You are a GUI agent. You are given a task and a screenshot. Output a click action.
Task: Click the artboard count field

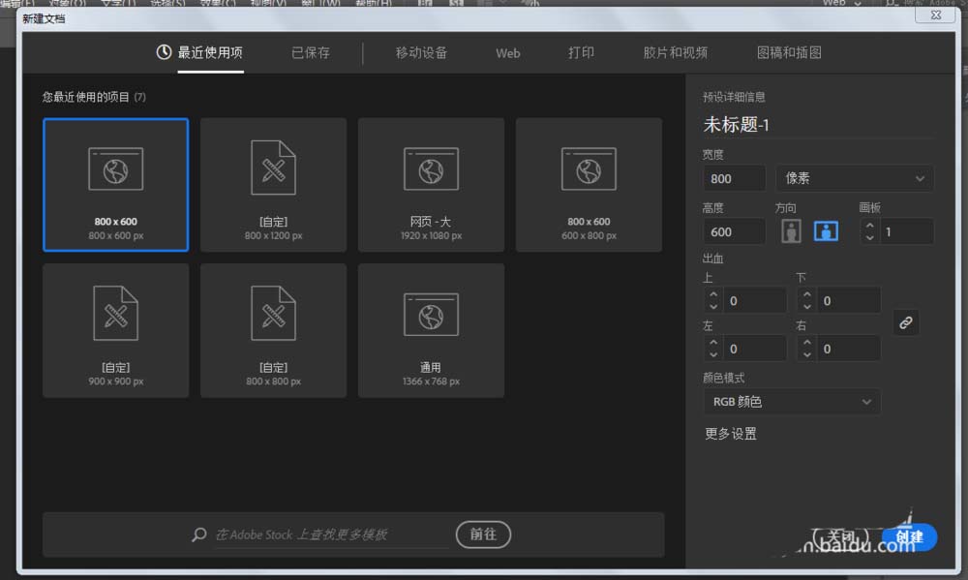[906, 231]
